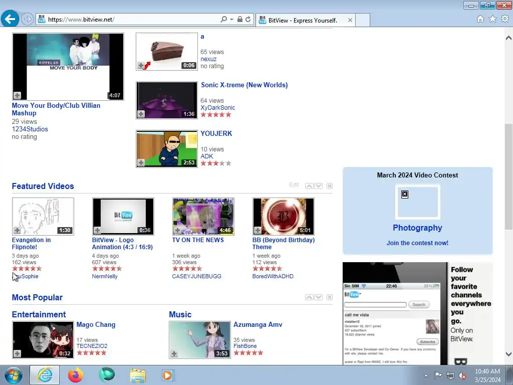Open the address bar autocomplete dropdown arrow

tap(231, 20)
